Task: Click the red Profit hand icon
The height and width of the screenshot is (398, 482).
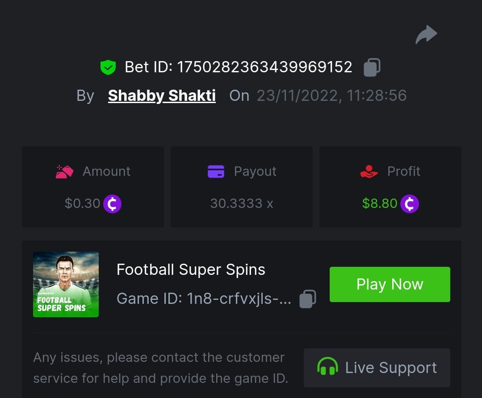Action: point(369,171)
